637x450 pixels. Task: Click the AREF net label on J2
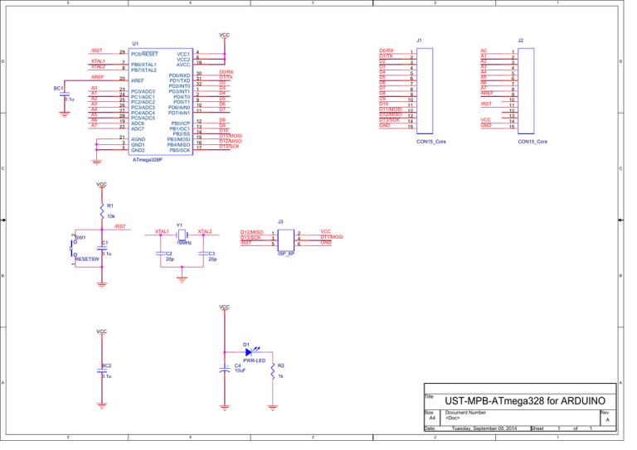[487, 94]
